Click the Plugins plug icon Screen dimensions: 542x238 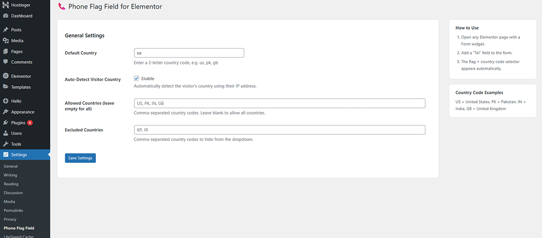(6, 122)
